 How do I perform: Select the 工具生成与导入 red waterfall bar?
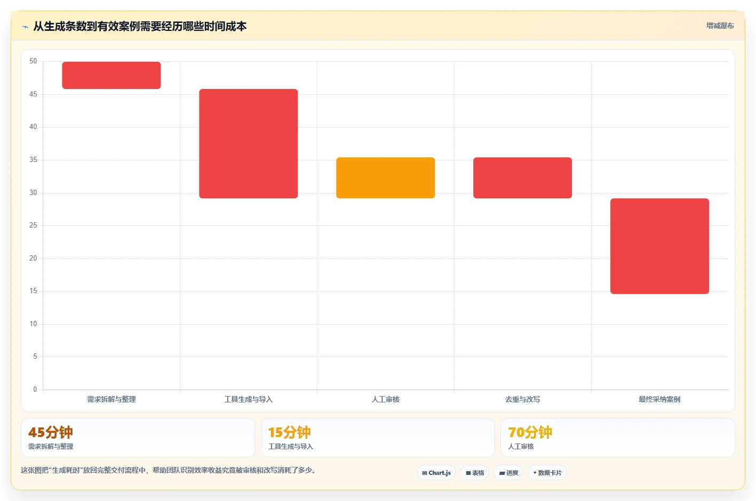pos(249,144)
